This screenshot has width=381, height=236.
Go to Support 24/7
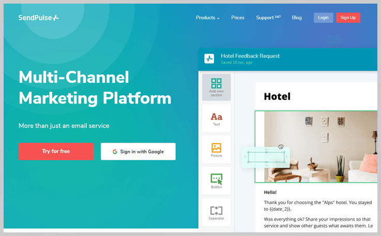pyautogui.click(x=268, y=18)
